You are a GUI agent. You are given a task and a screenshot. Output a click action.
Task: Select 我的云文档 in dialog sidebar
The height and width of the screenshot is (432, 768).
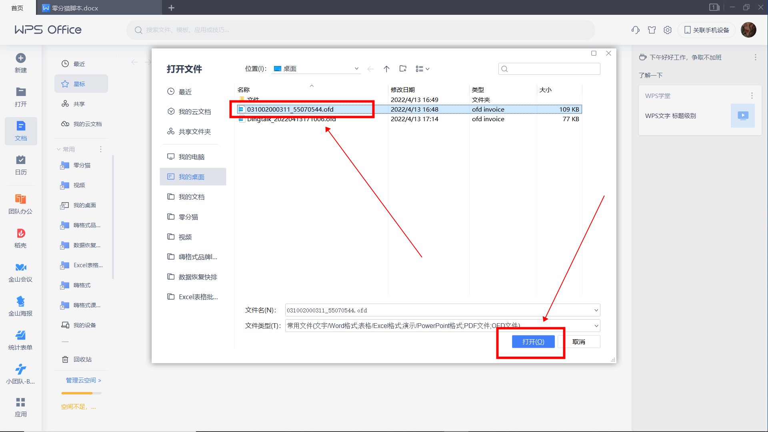194,112
